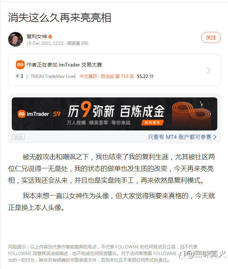Click the post title 消失这么久再来亮亮相
Viewport: 228px width, 269px height.
(x=60, y=18)
